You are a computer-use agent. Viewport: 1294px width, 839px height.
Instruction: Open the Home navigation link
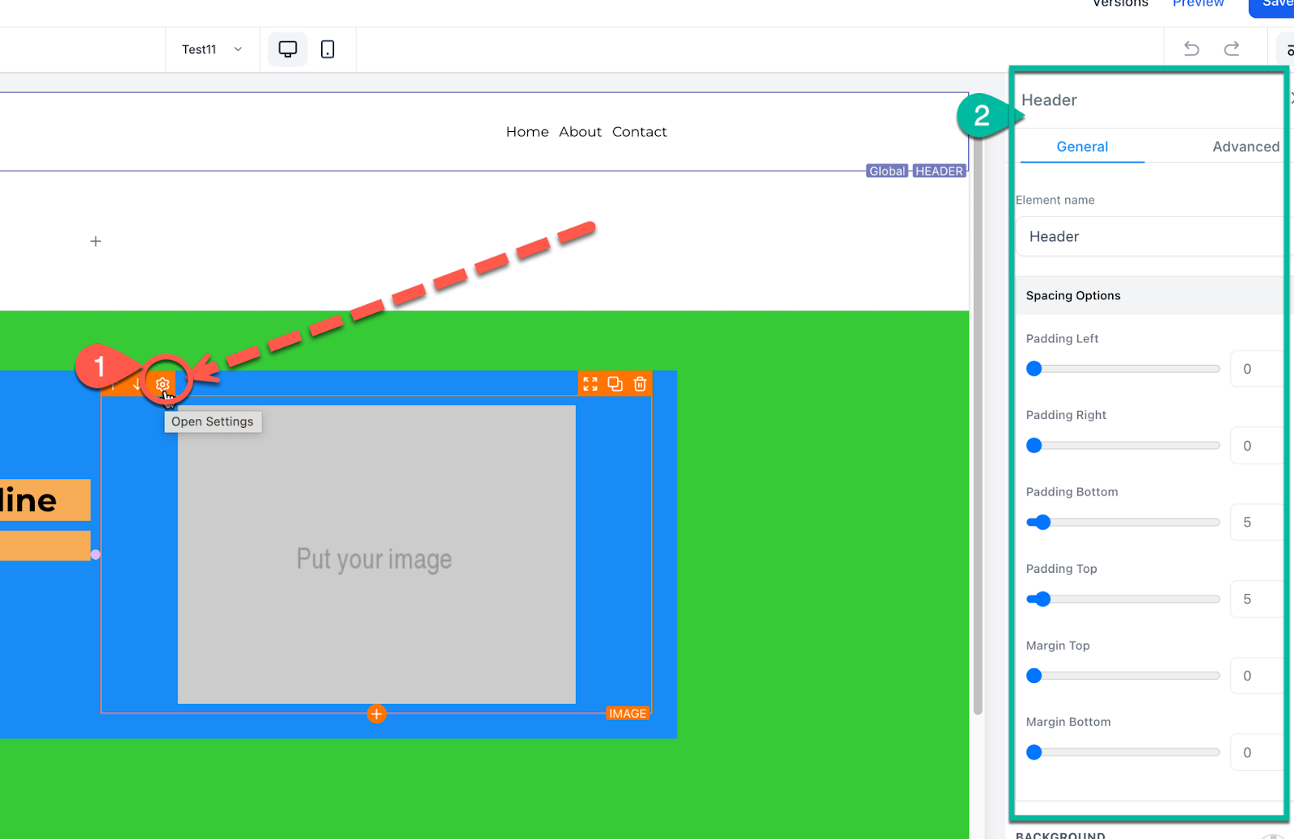click(527, 132)
